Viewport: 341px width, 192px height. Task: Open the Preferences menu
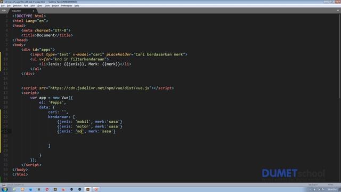pos(67,6)
